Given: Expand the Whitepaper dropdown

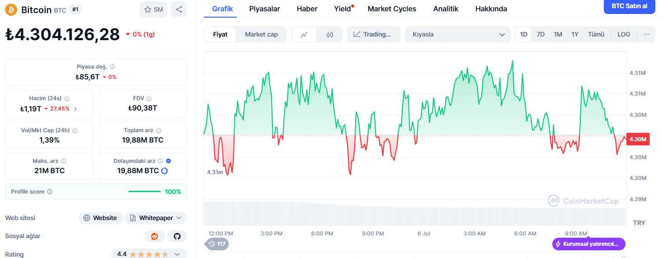Looking at the screenshot, I should (x=156, y=218).
